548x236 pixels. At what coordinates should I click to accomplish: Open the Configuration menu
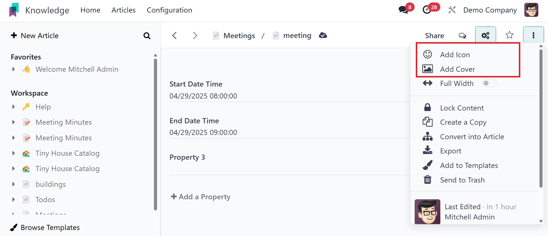[169, 10]
